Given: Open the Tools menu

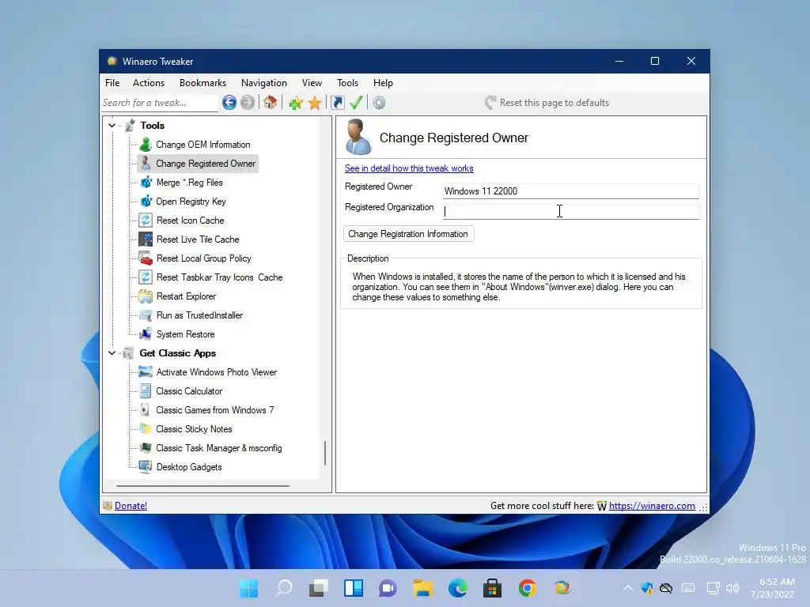Looking at the screenshot, I should (348, 82).
